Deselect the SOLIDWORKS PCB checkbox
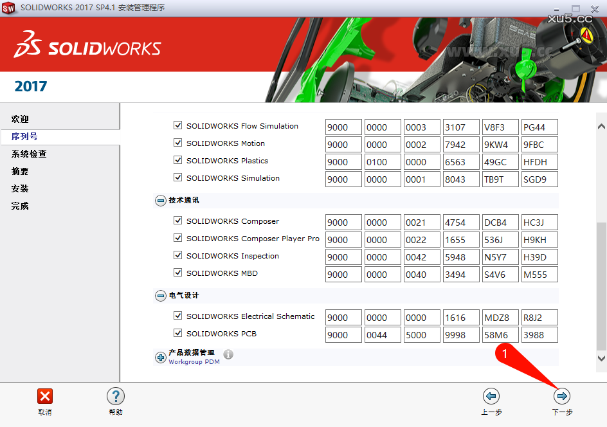Viewport: 607px width, 427px height. click(x=178, y=334)
